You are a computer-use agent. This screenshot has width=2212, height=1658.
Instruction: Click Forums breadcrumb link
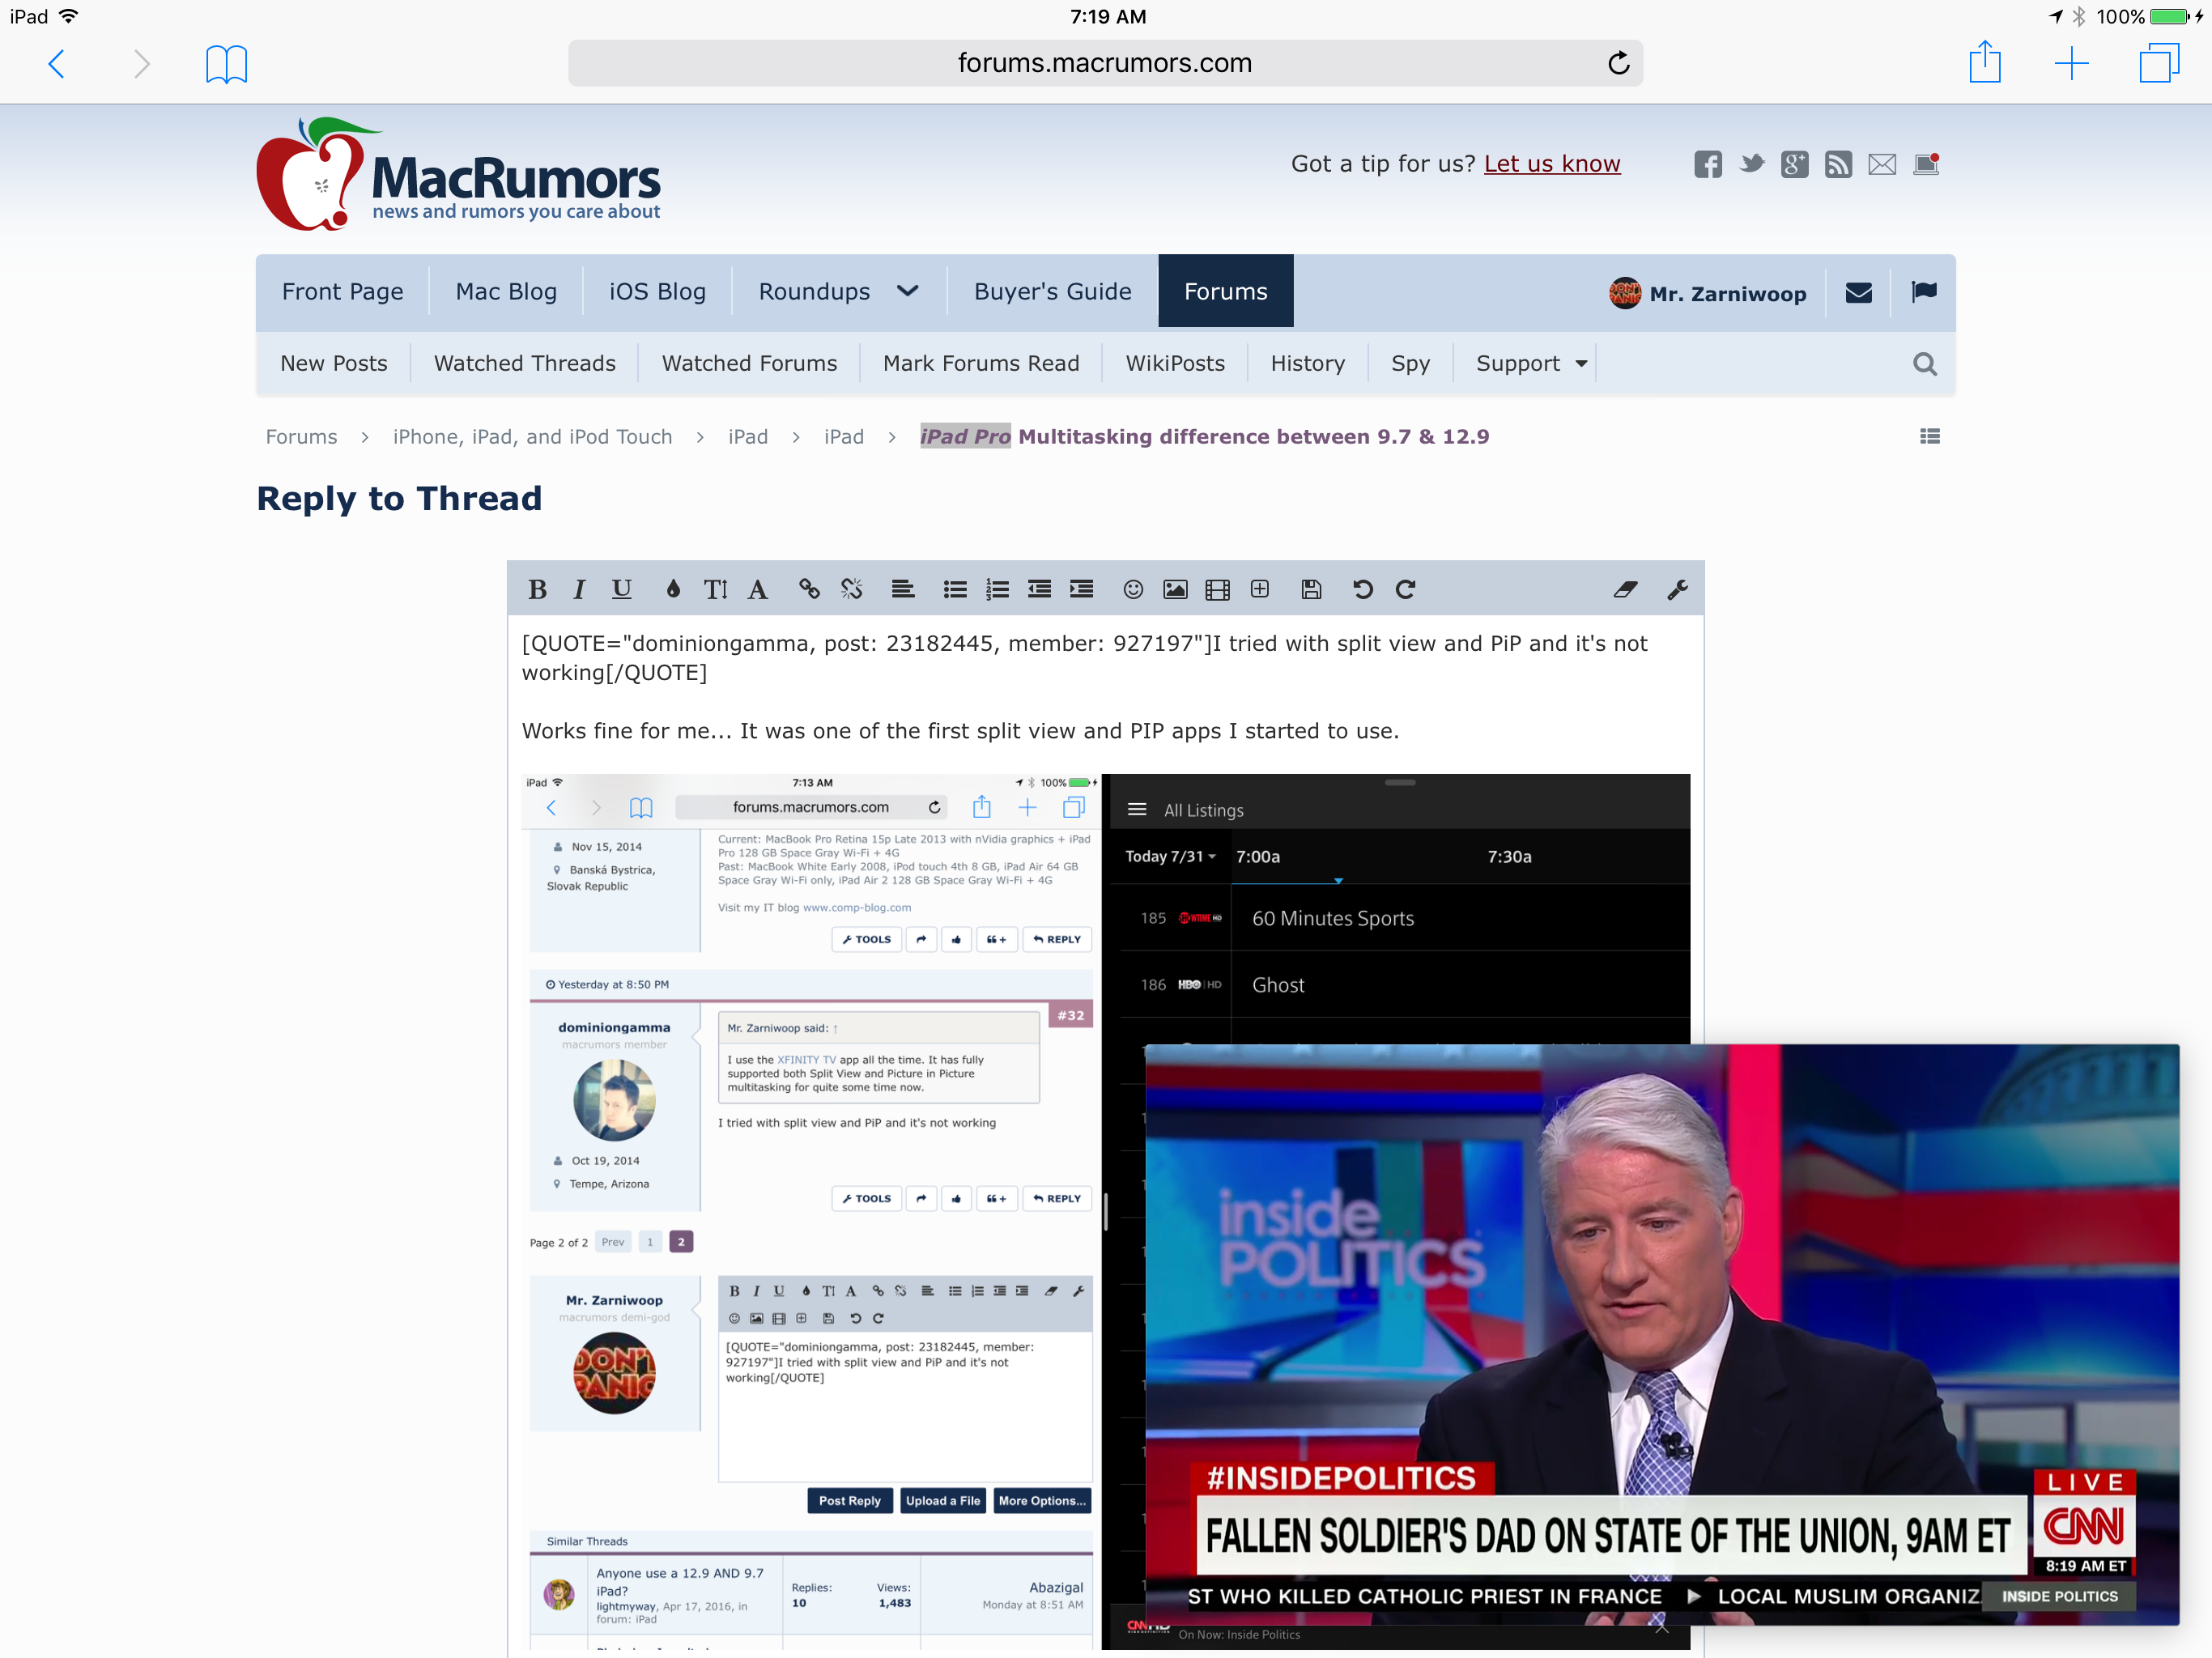301,436
